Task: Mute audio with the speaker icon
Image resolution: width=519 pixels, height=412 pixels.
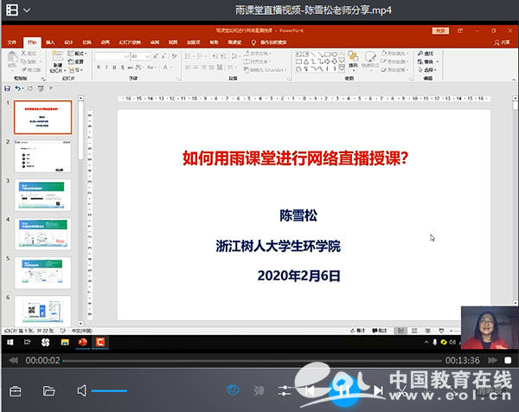Action: (81, 391)
